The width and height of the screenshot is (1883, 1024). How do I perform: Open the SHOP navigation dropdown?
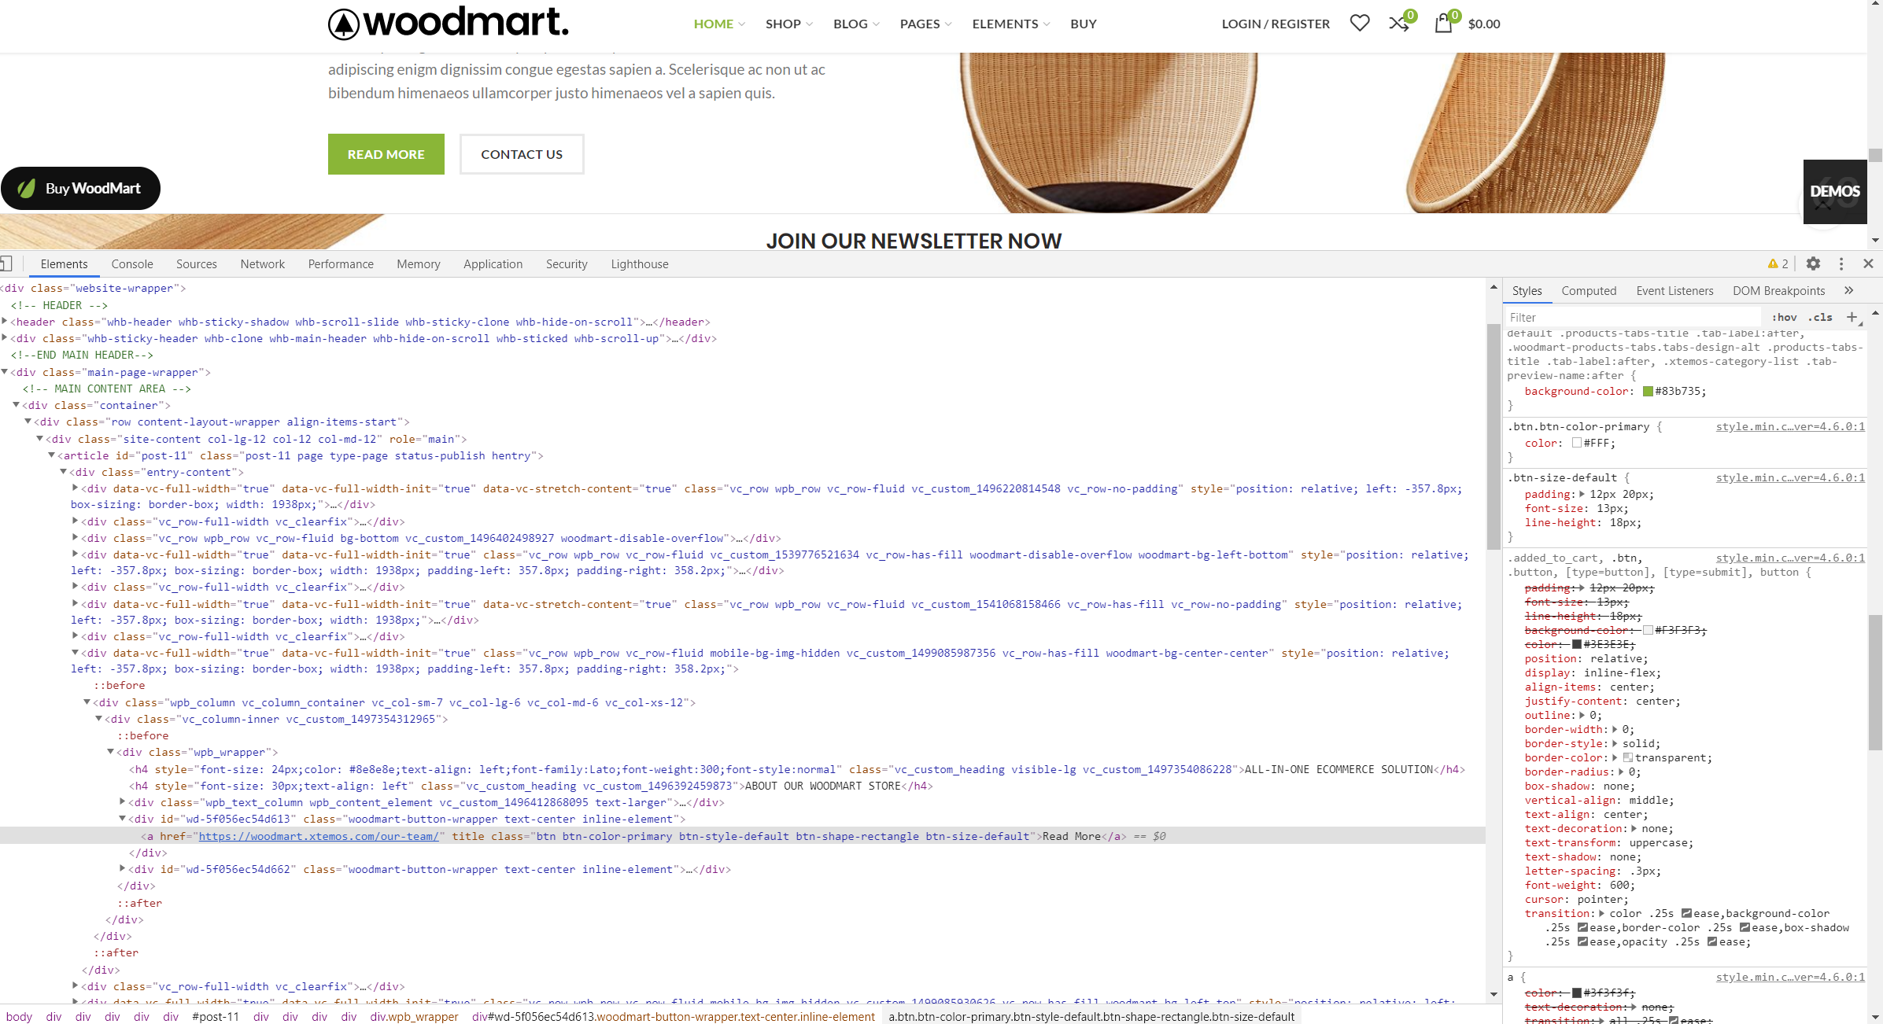(788, 24)
